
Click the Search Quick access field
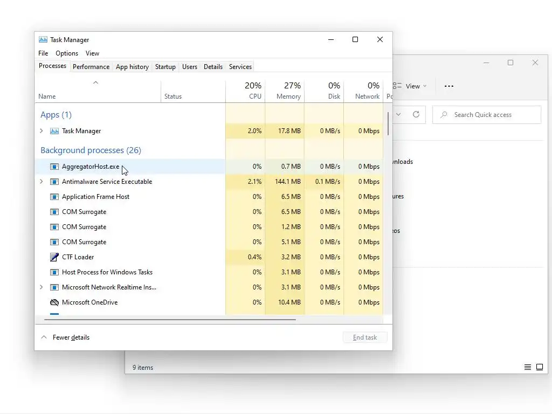coord(487,115)
